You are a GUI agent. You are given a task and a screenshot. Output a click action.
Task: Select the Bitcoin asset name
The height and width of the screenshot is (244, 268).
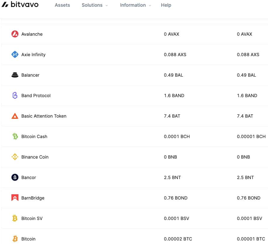point(28,239)
